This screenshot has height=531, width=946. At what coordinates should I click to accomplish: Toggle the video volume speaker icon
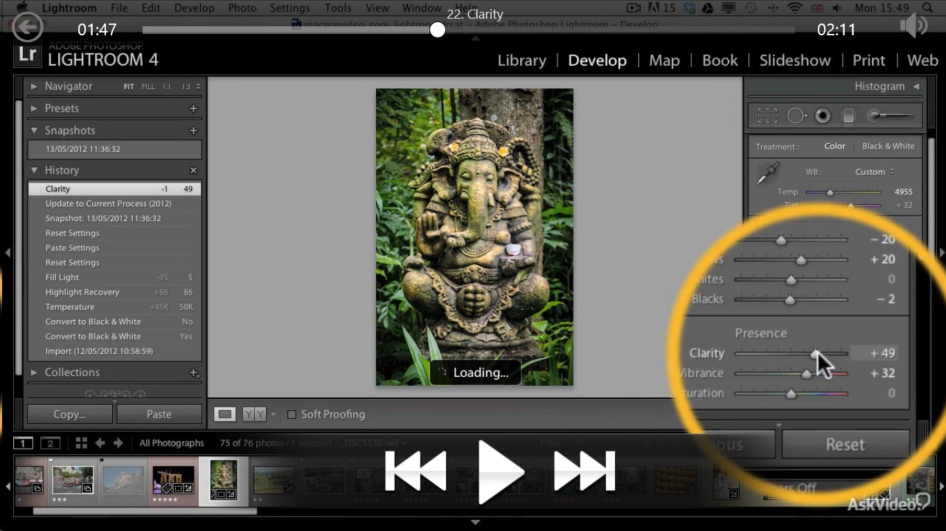coord(914,26)
